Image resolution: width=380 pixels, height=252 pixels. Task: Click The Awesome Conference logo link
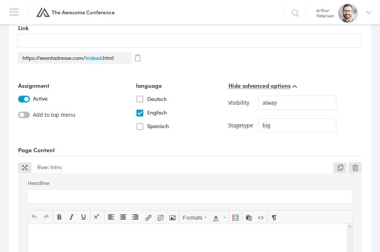point(75,12)
